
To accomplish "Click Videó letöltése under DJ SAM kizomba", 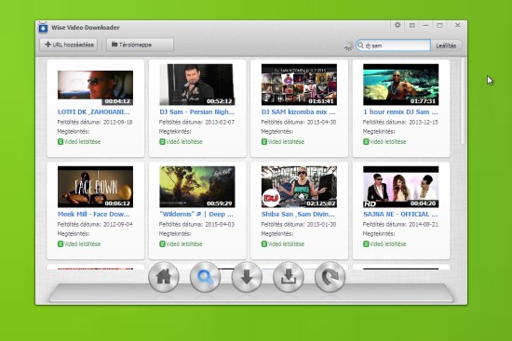I will (286, 142).
